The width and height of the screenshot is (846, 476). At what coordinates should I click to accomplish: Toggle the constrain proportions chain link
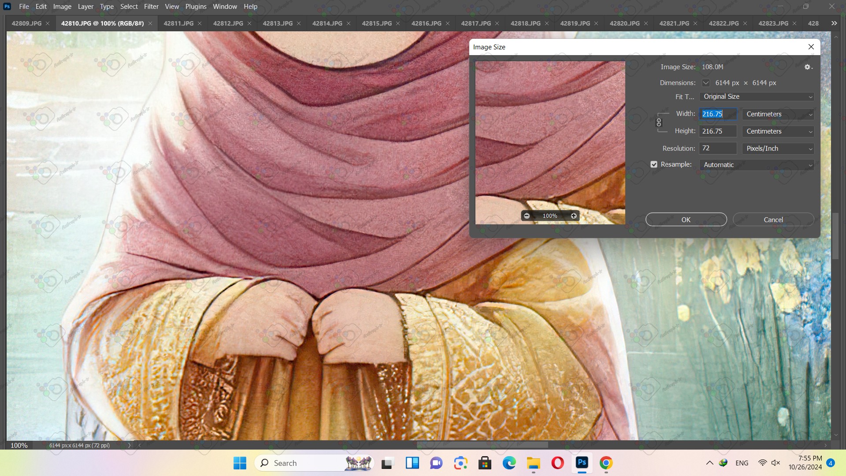pos(659,123)
